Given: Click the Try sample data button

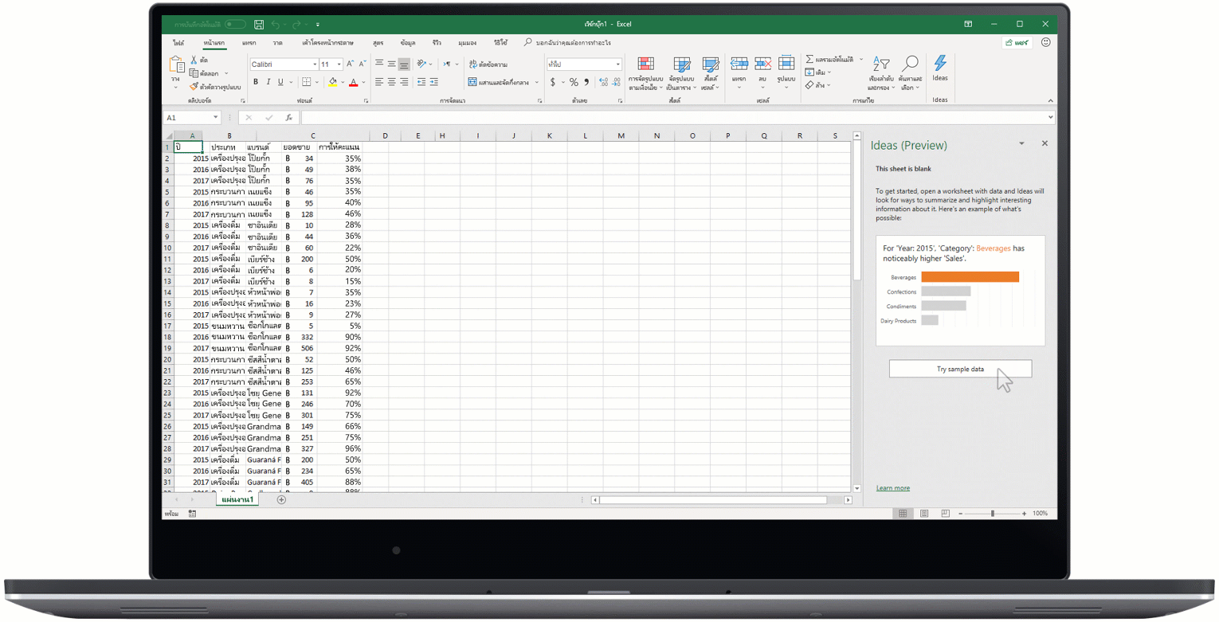Looking at the screenshot, I should click(960, 369).
